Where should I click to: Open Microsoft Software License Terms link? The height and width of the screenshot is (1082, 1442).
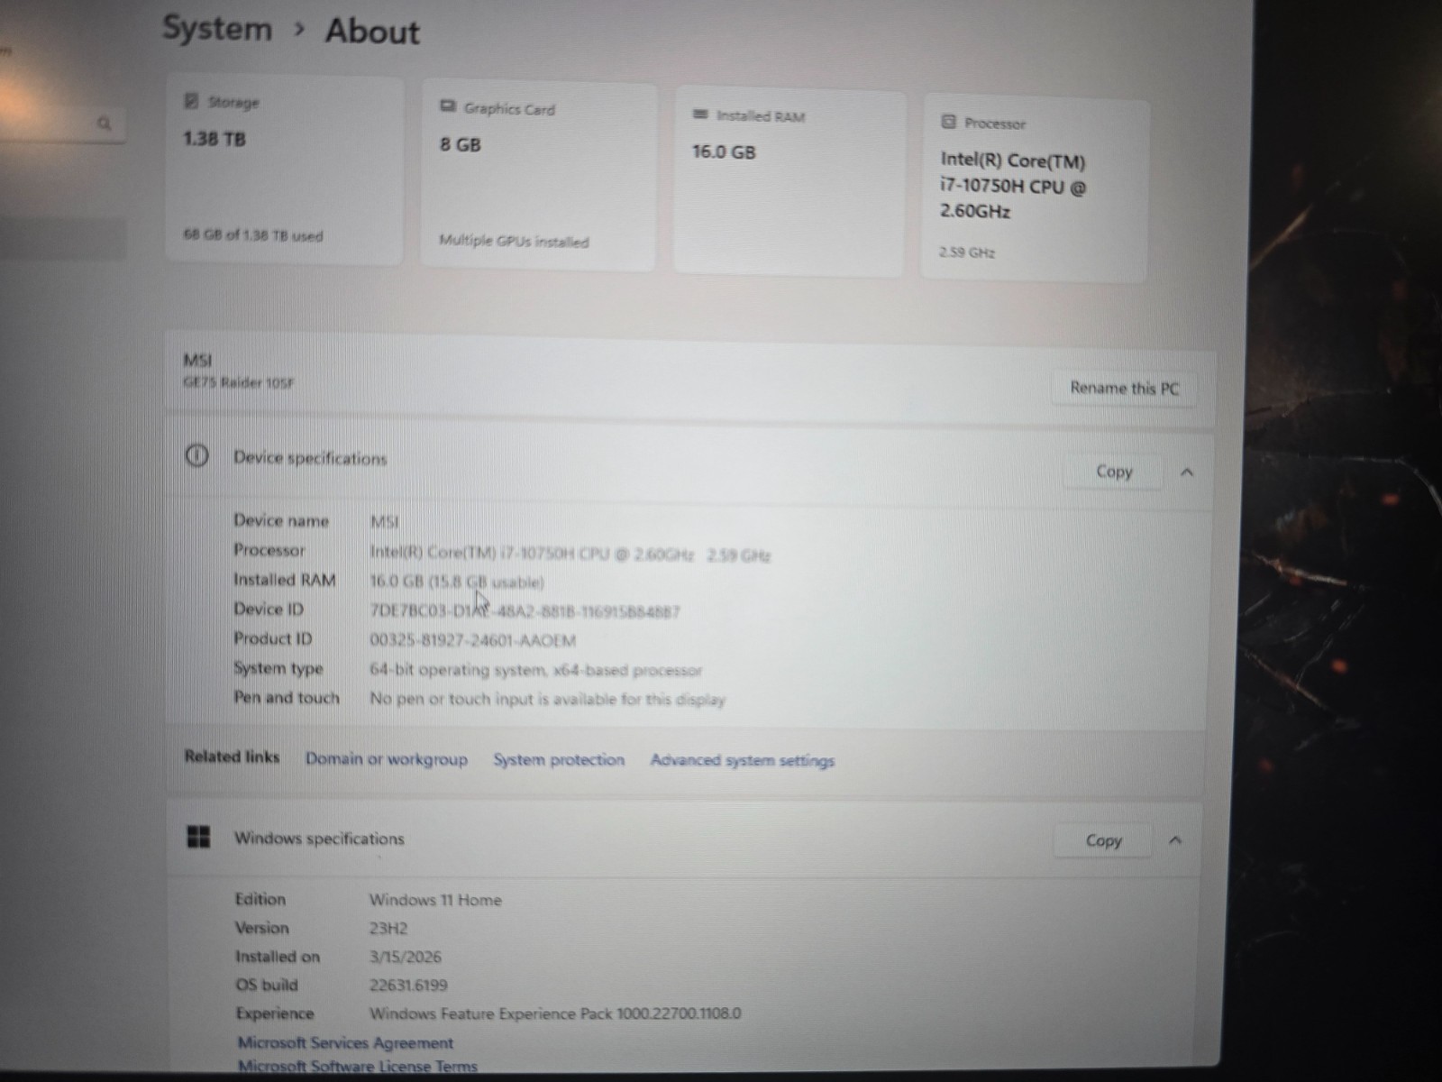pos(358,1067)
